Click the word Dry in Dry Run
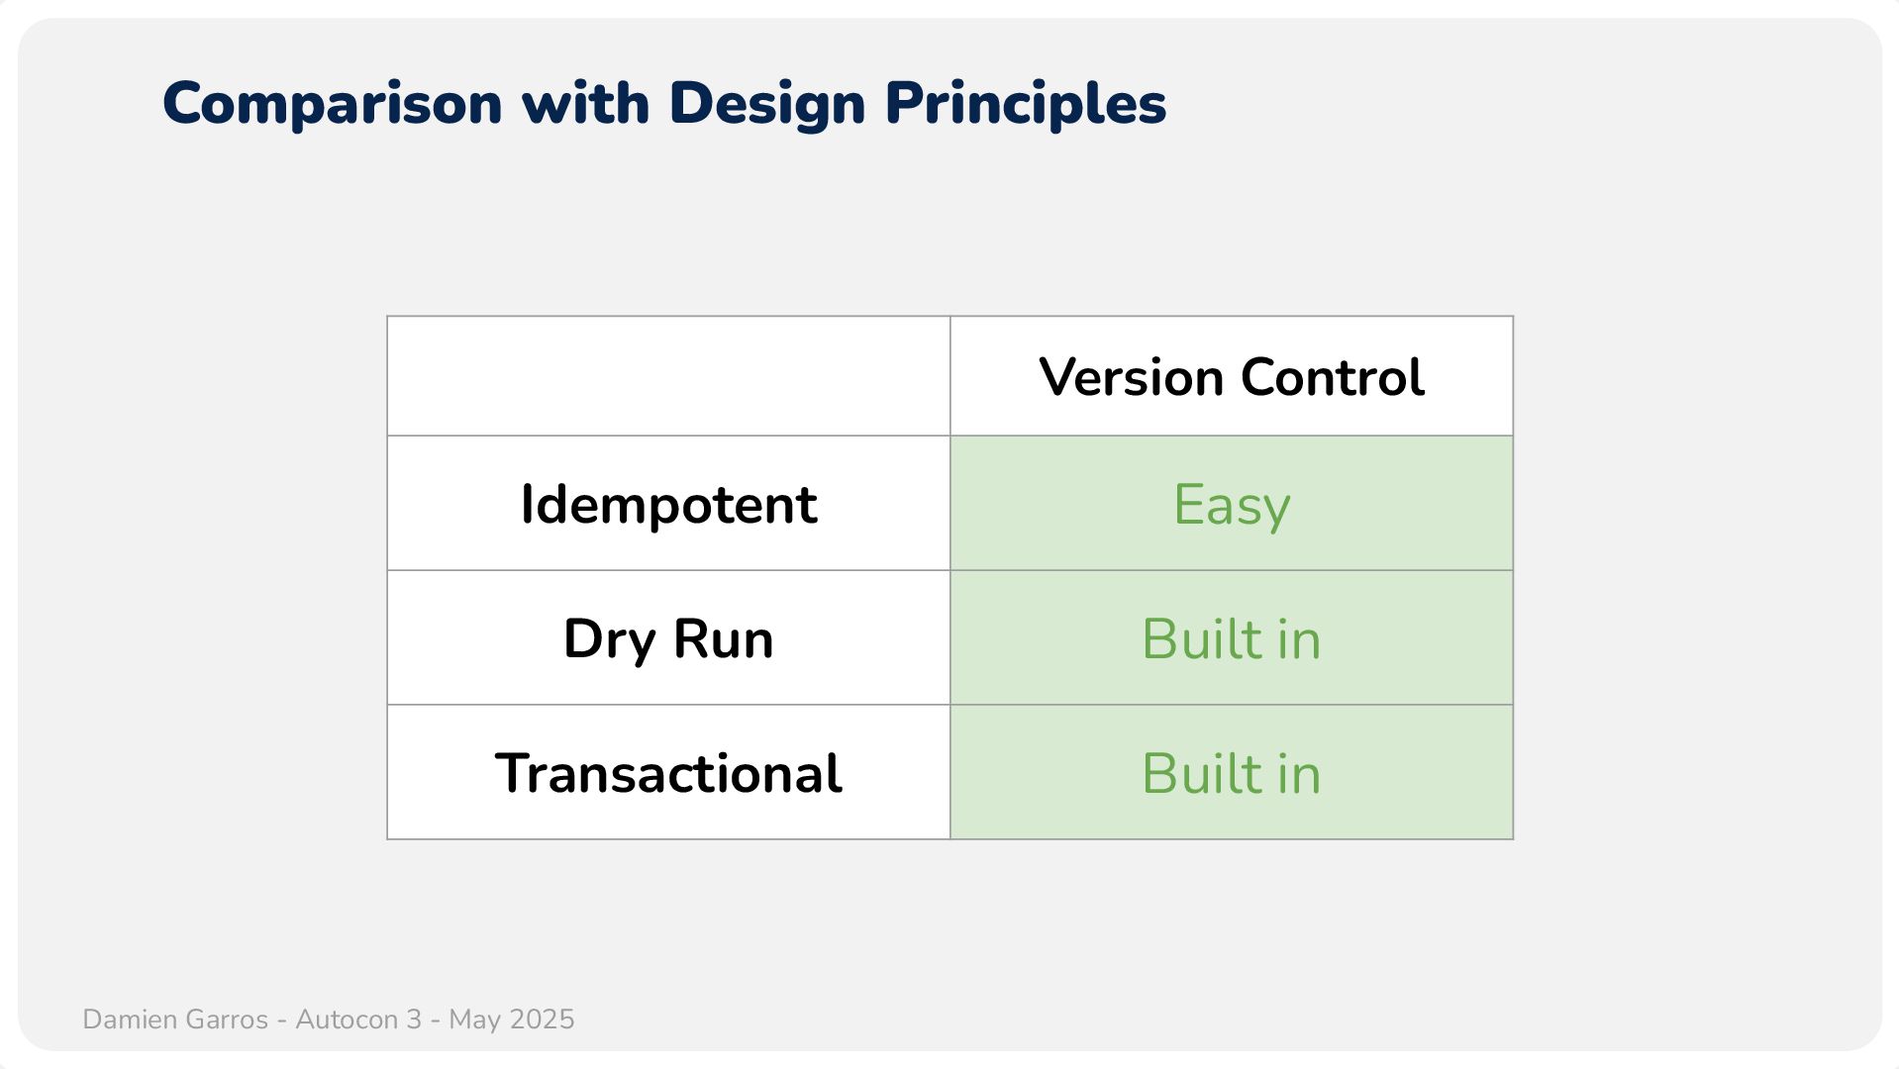This screenshot has height=1069, width=1899. point(609,640)
